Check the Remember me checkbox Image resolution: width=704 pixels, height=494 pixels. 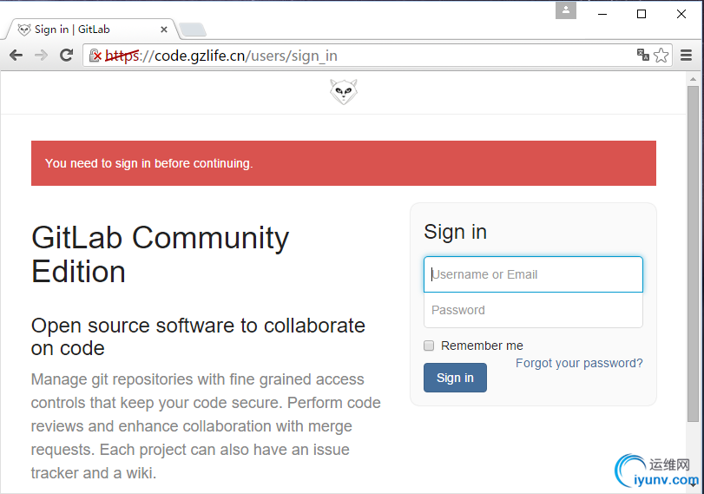click(429, 346)
